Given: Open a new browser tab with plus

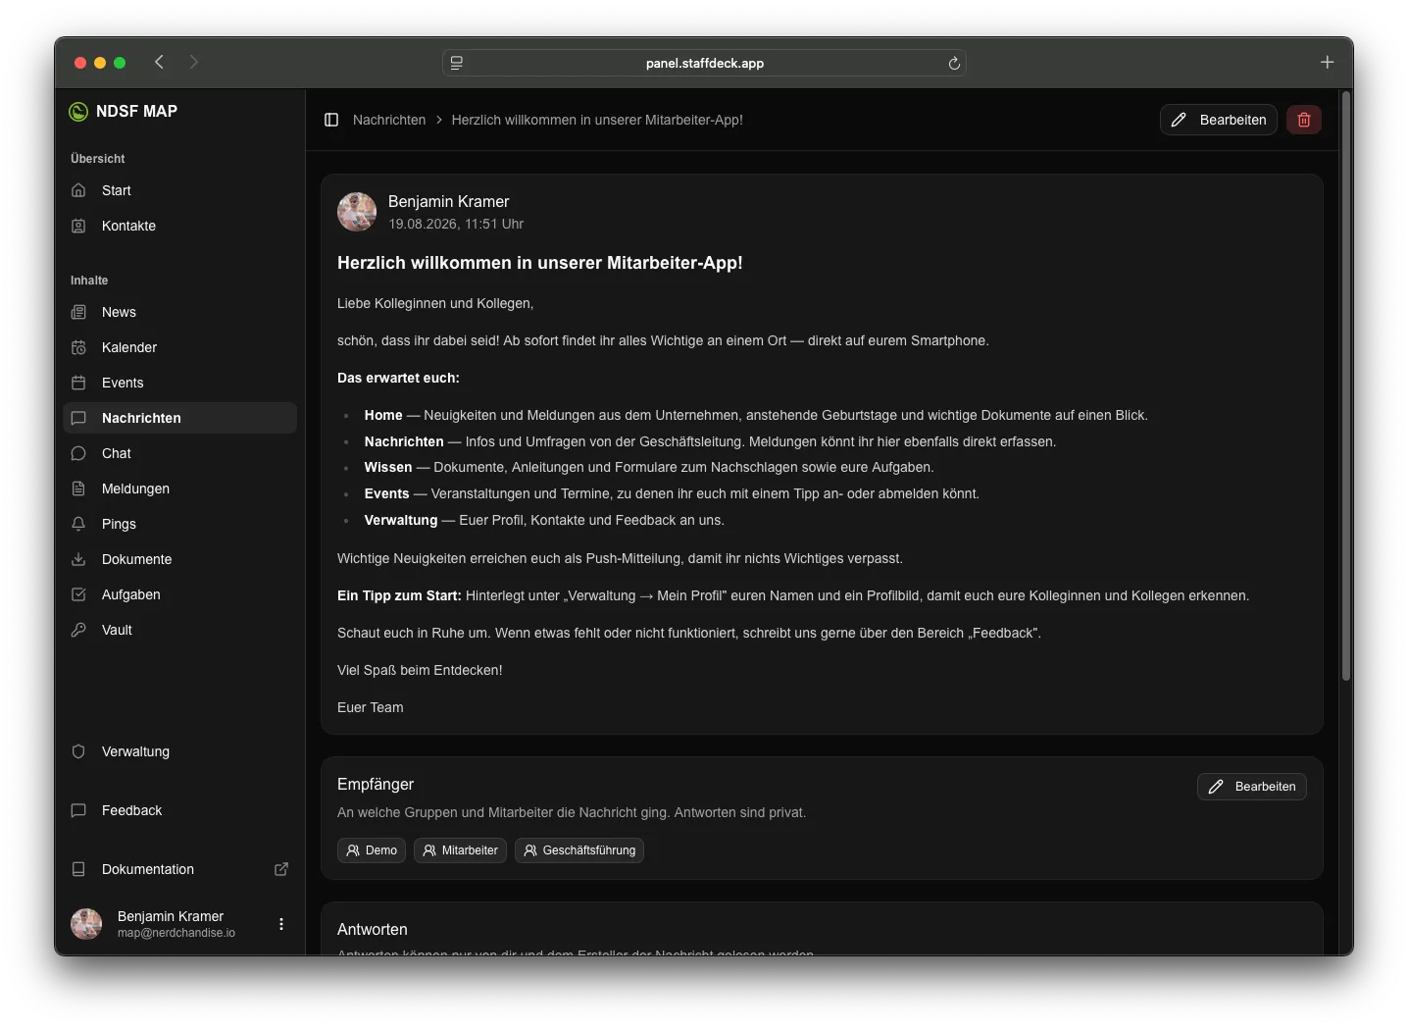Looking at the screenshot, I should (x=1327, y=62).
